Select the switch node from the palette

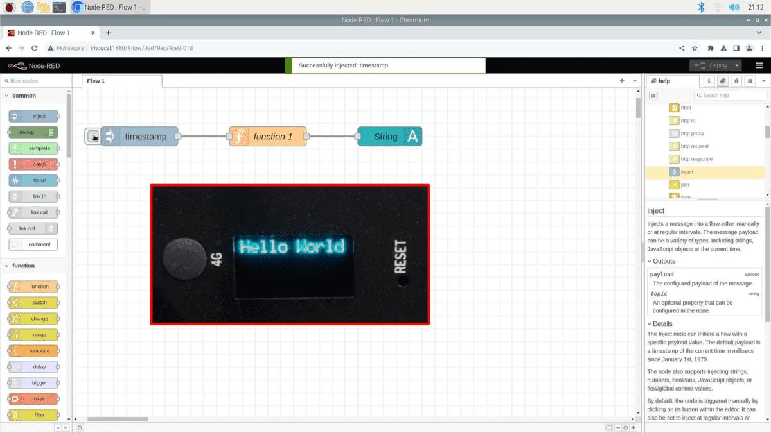33,302
